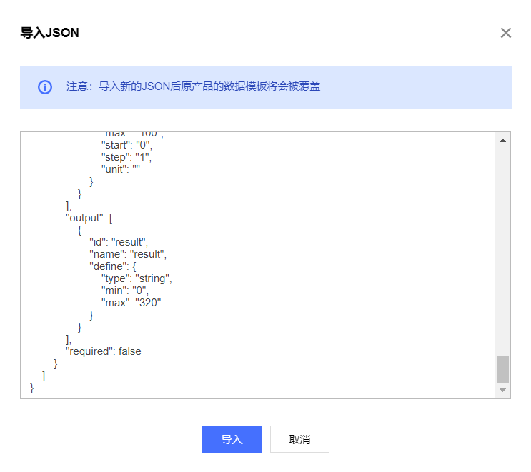Click the "type": "string" line in JSON

[x=137, y=278]
